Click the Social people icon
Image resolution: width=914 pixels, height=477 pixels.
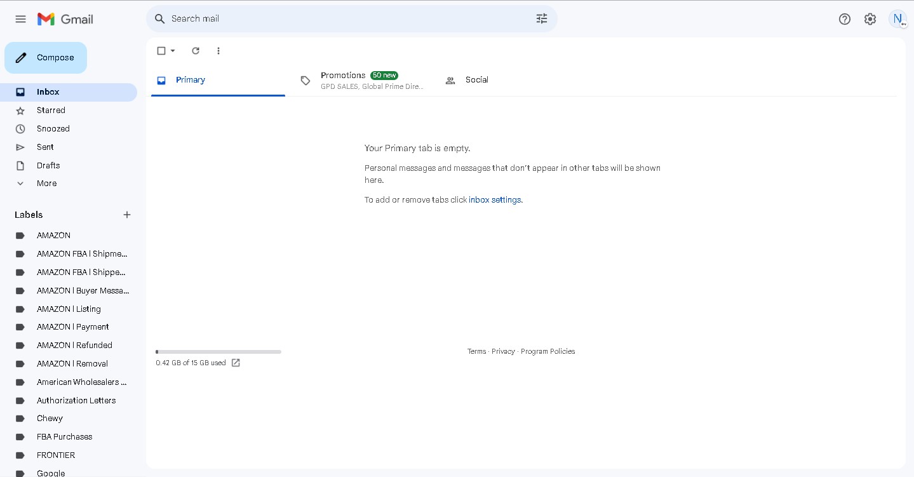[450, 81]
